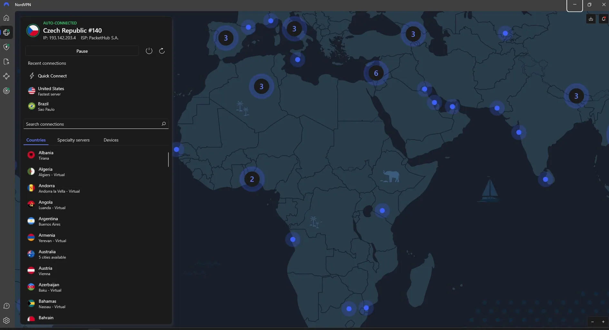Zoom out the map with minus button
This screenshot has height=330, width=609.
pos(592,322)
